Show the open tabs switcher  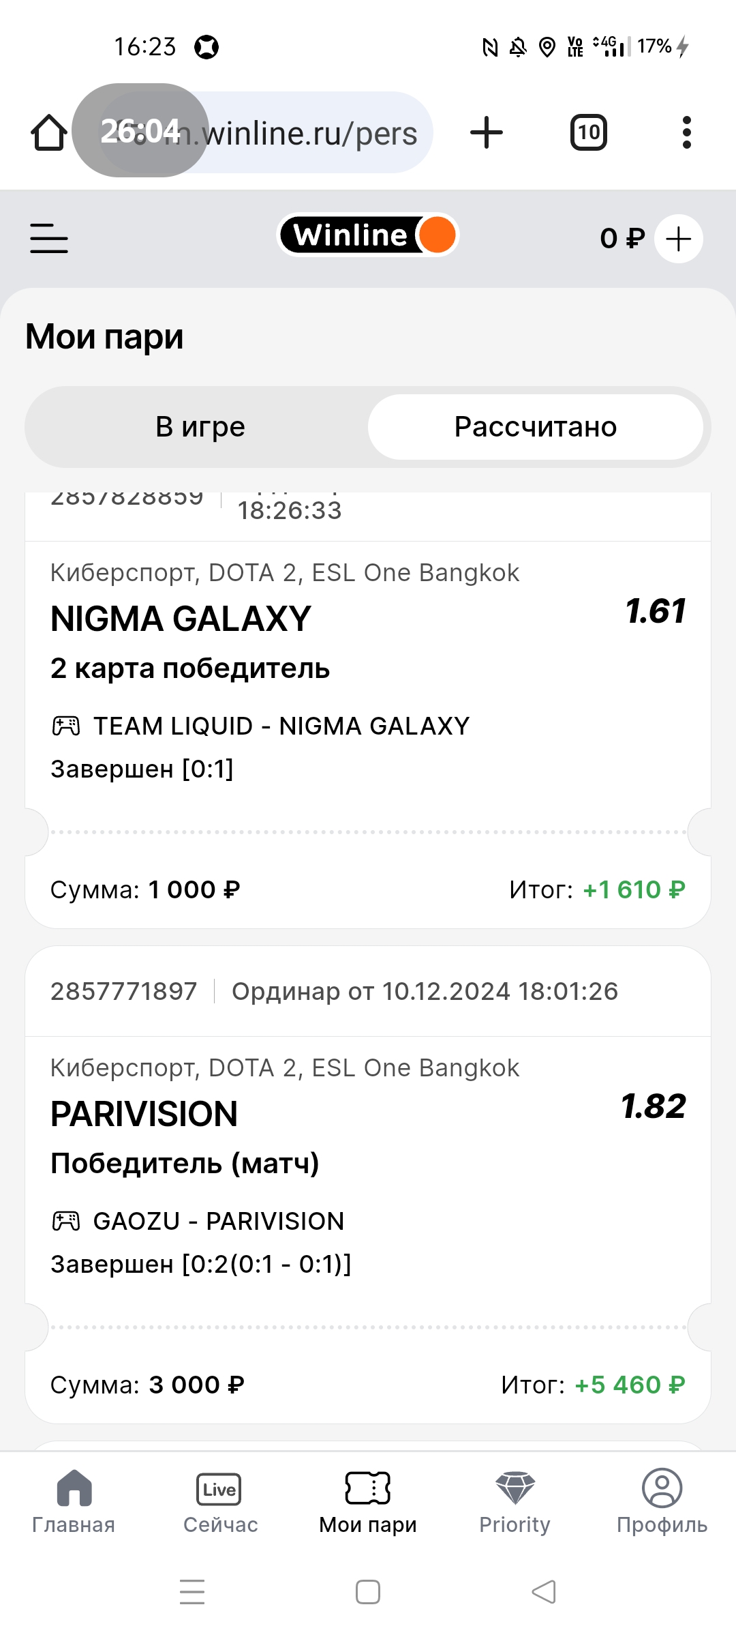(588, 132)
